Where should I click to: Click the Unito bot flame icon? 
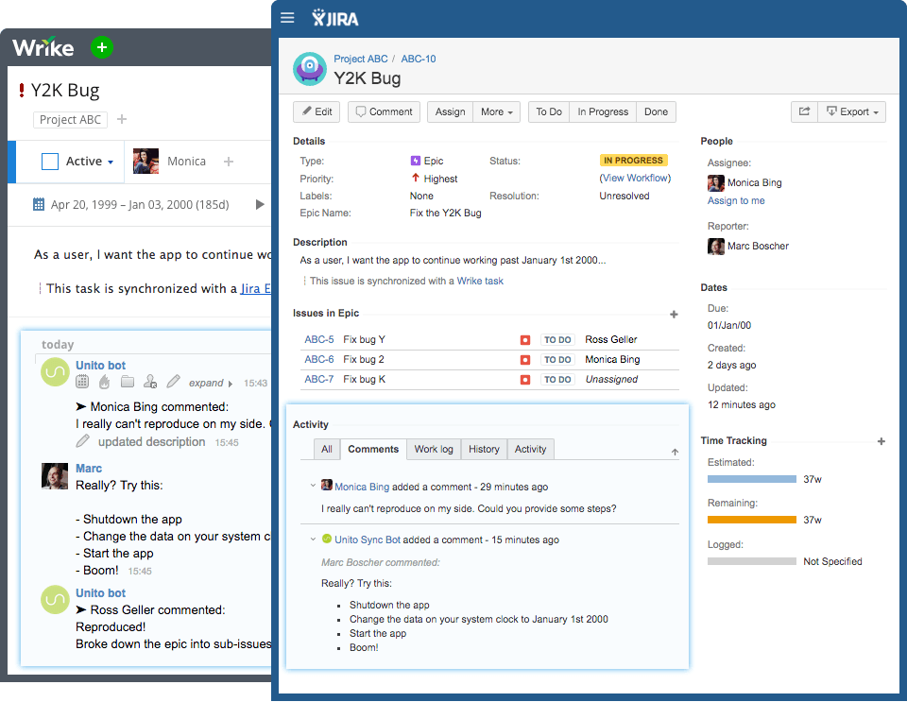105,381
